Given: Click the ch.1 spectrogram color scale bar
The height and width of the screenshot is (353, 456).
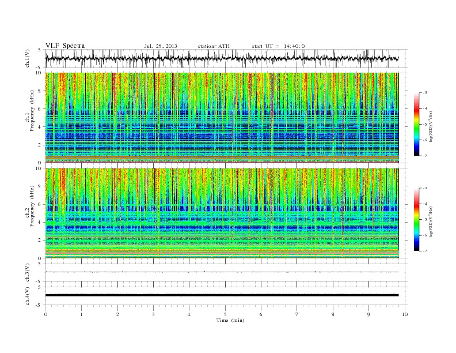Looking at the screenshot, I should pos(416,125).
